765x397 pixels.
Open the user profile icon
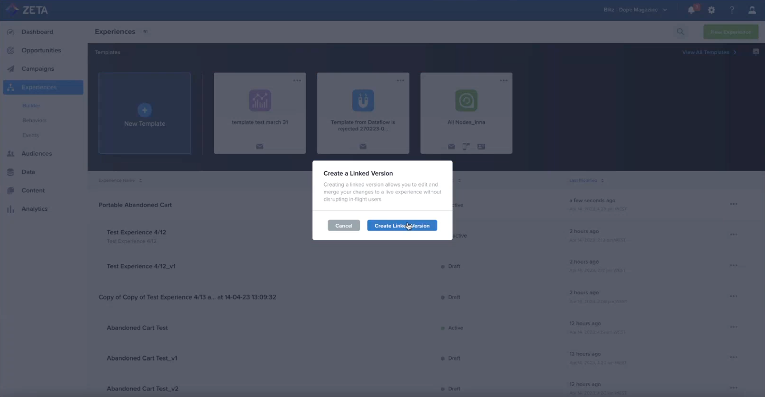pos(752,10)
